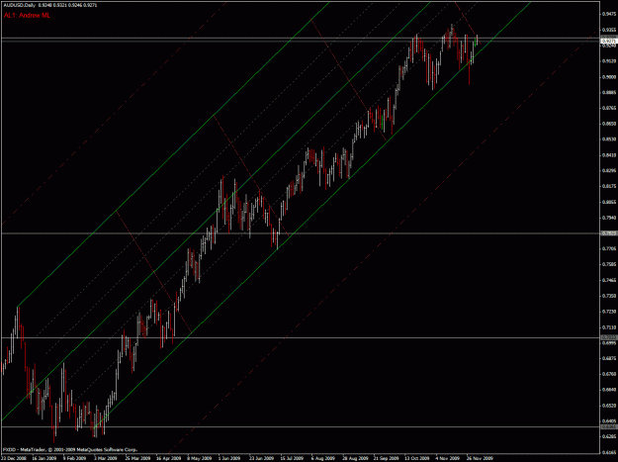This screenshot has width=618, height=462.
Task: Click date label 16 Apr 2009
Action: (168, 458)
